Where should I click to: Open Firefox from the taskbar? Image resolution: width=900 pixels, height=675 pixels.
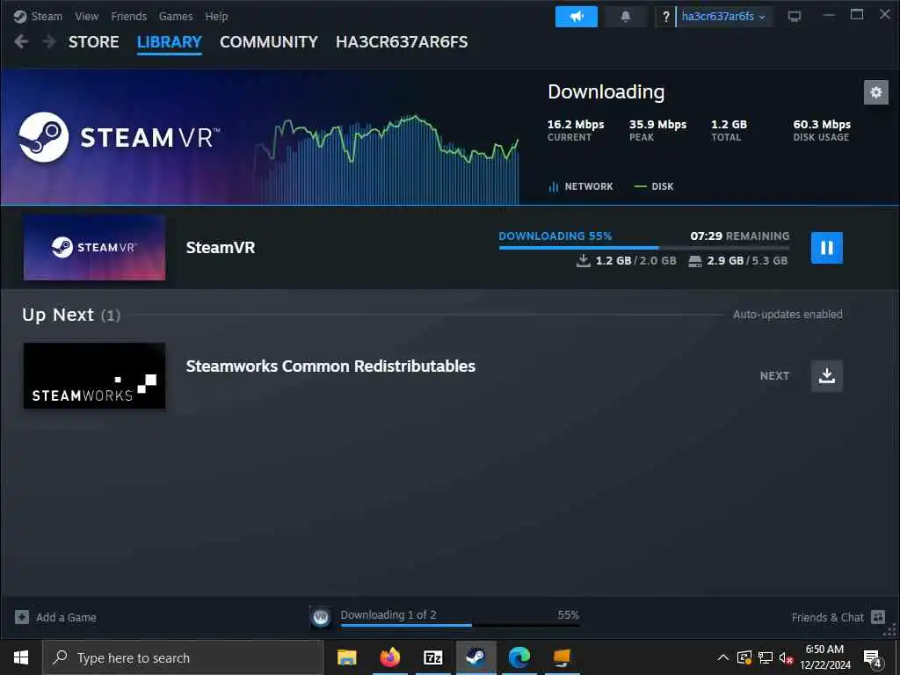(x=390, y=657)
